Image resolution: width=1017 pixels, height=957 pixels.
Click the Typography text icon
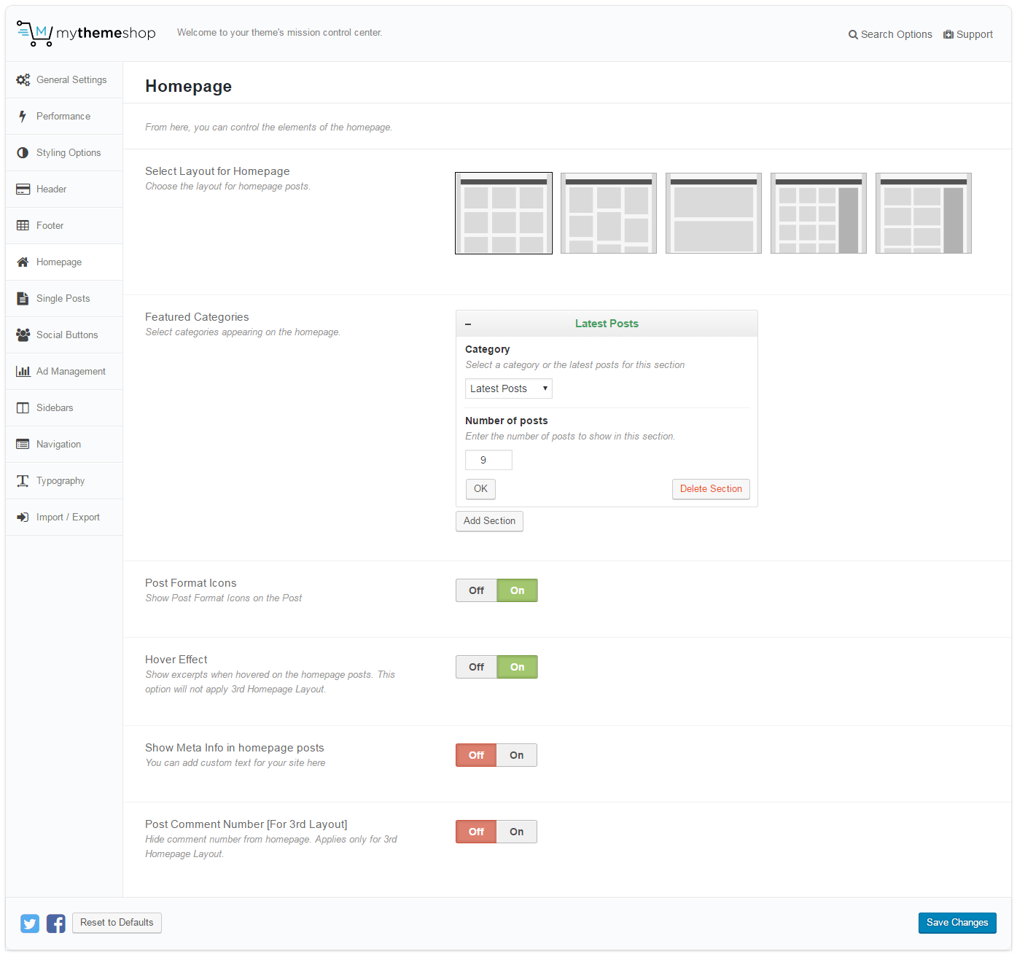click(x=23, y=481)
